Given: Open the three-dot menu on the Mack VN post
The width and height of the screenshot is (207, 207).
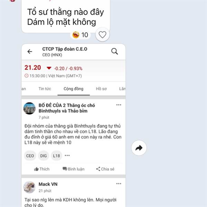Looking at the screenshot, I should pyautogui.click(x=119, y=184).
